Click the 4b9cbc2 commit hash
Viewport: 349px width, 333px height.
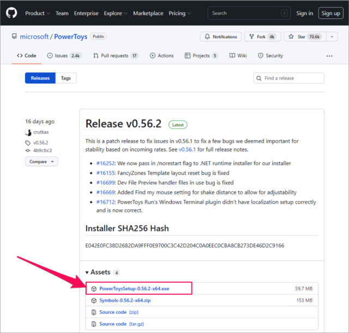[42, 150]
